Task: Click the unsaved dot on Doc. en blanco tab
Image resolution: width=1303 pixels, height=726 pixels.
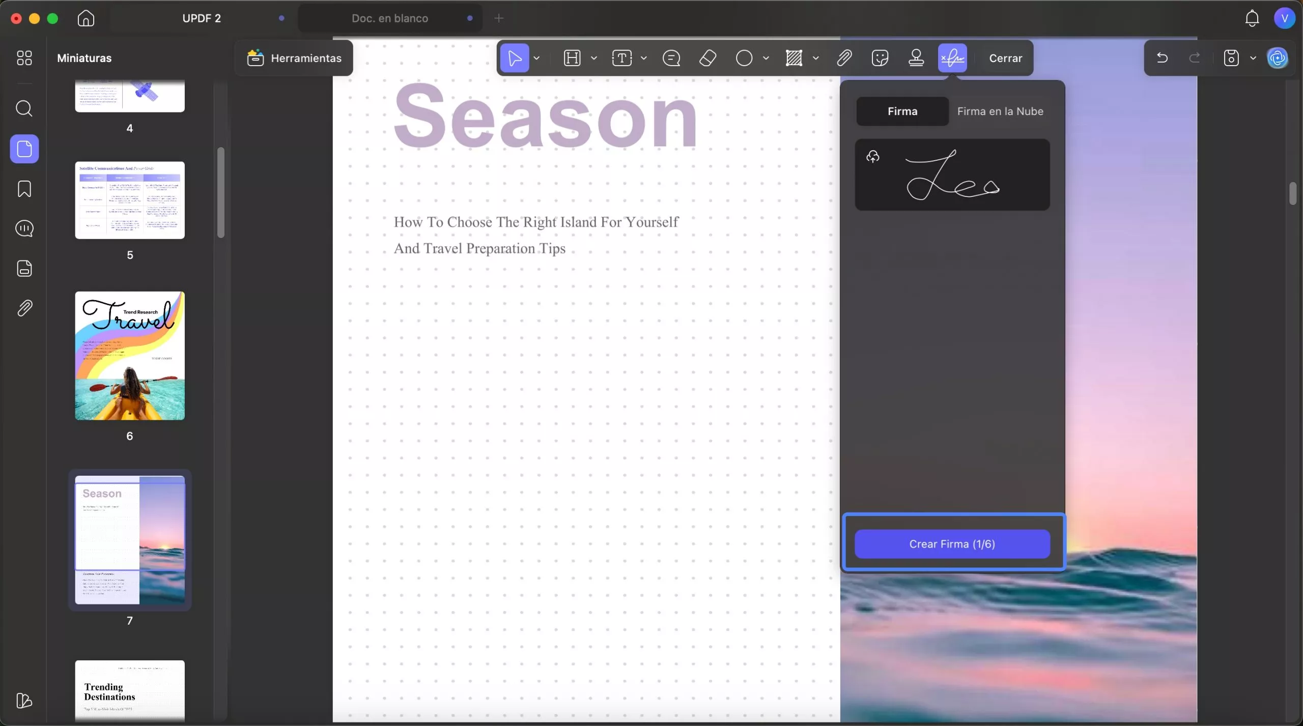Action: coord(470,18)
